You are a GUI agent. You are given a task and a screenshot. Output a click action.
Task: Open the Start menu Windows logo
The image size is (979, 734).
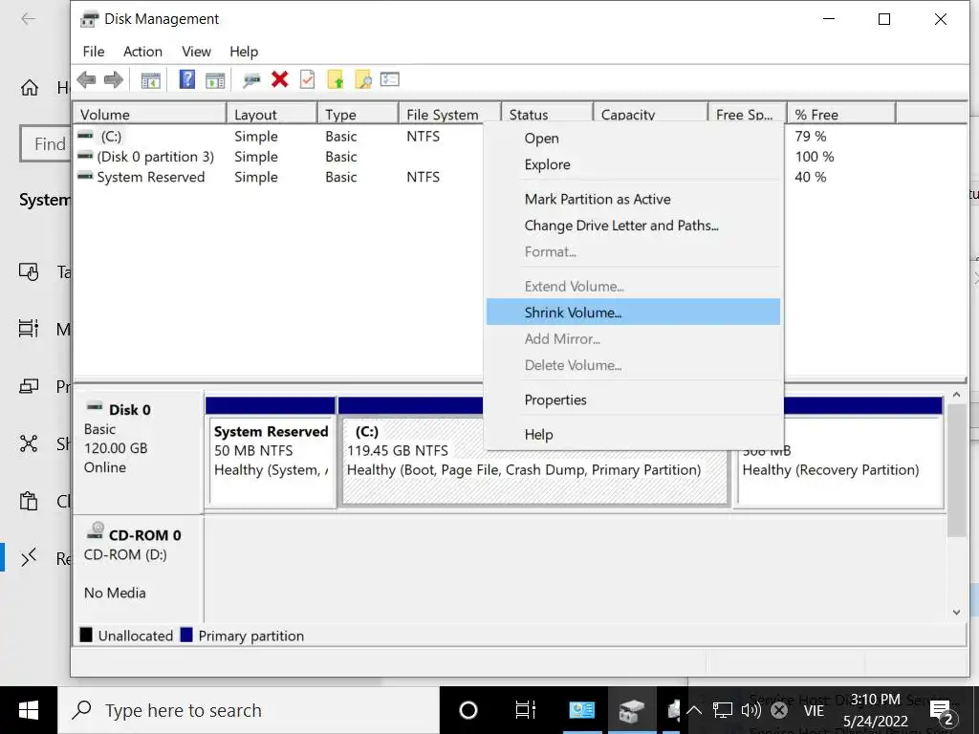coord(29,710)
